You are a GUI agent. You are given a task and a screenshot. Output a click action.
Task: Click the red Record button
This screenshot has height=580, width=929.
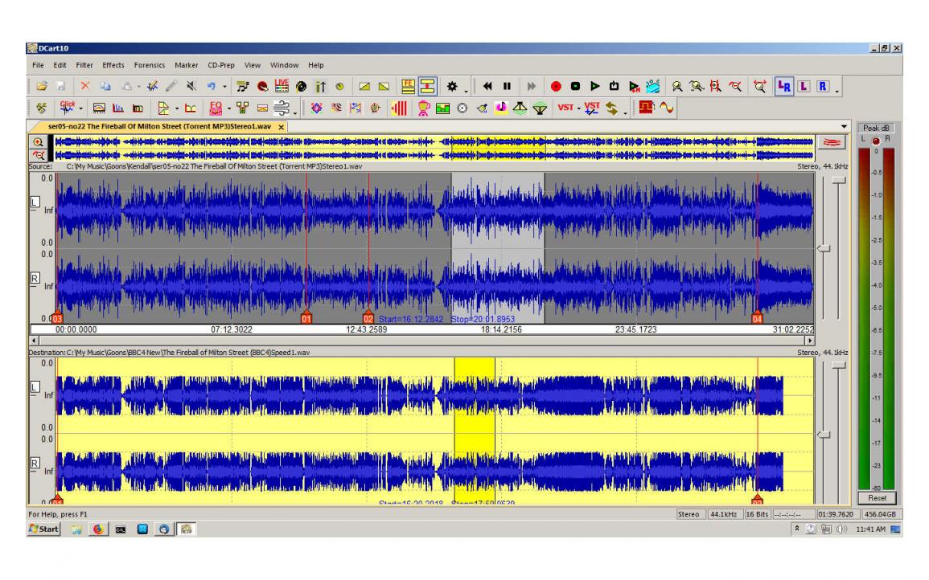[556, 87]
